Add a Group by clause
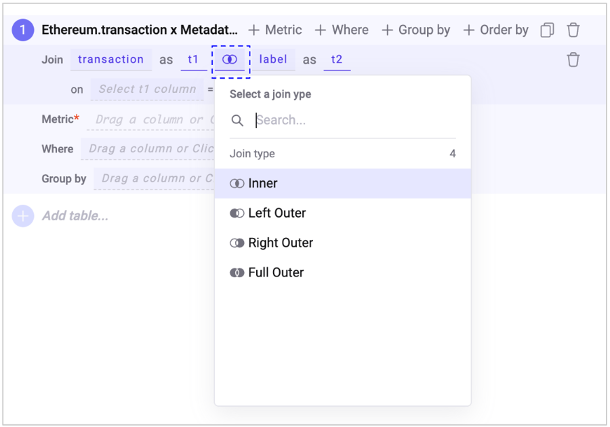This screenshot has width=610, height=427. [416, 30]
